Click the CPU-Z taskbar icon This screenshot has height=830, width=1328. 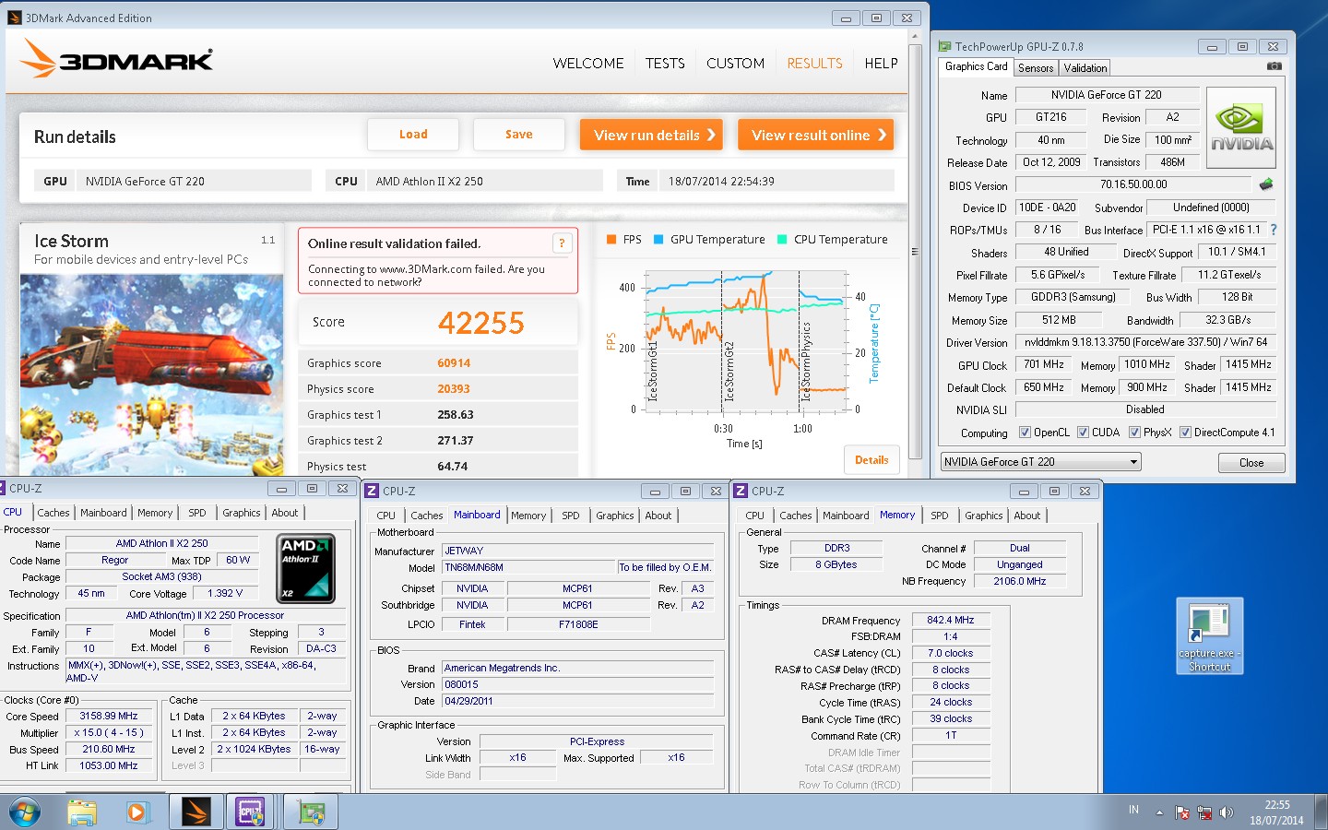pyautogui.click(x=250, y=812)
